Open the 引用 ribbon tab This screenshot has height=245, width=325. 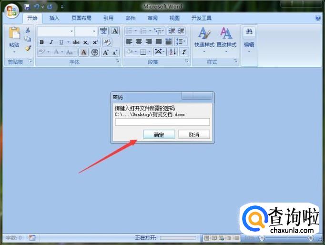tap(108, 18)
